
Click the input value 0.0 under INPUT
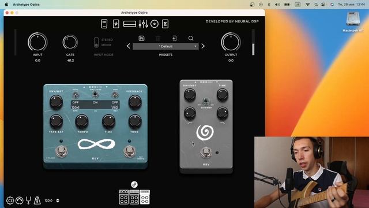click(37, 60)
